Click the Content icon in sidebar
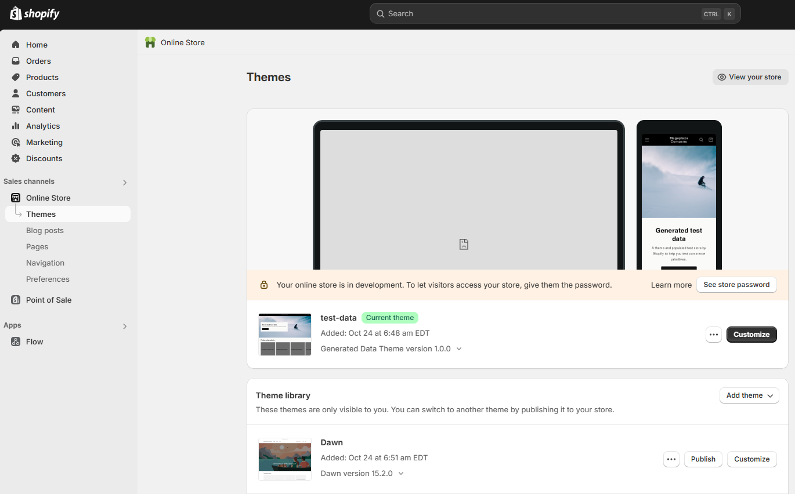This screenshot has width=795, height=494. click(x=16, y=110)
